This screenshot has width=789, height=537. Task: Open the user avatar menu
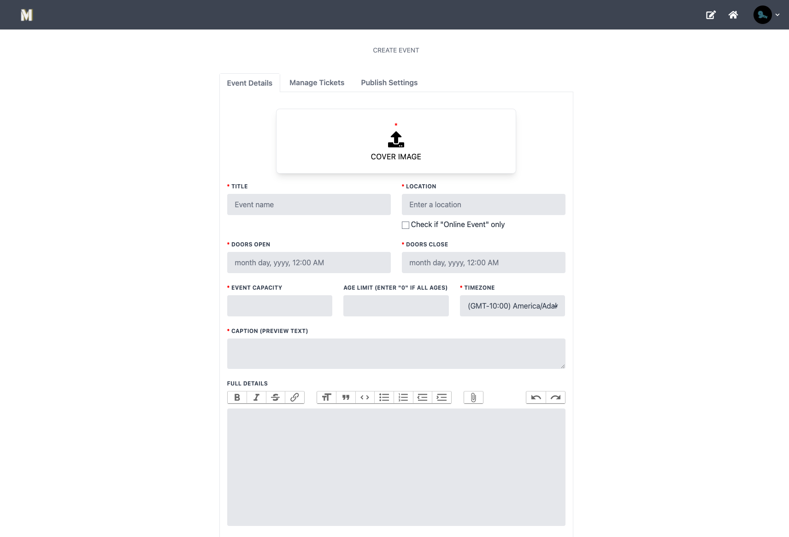[762, 15]
